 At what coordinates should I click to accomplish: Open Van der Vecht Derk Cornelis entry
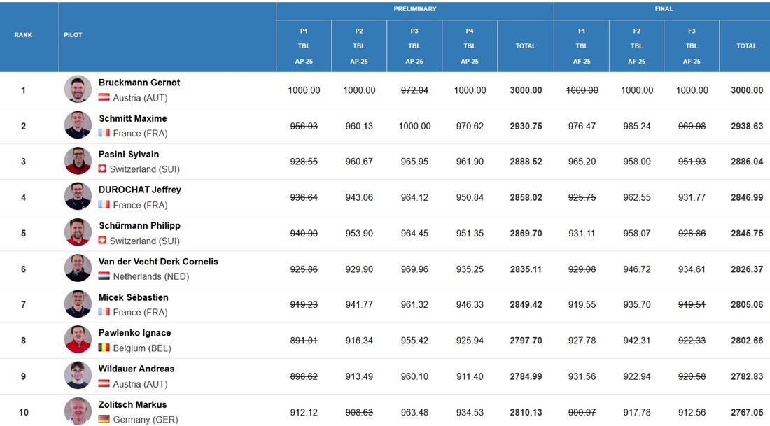[x=158, y=262]
